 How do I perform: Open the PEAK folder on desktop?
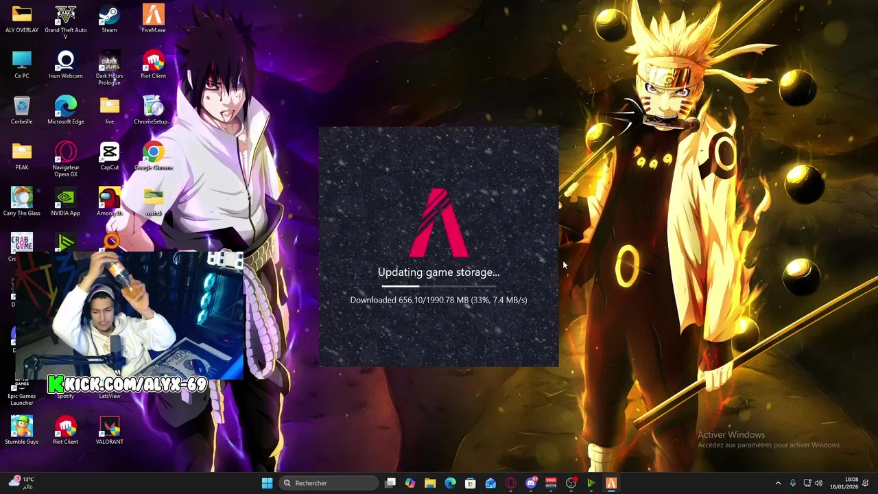[22, 156]
